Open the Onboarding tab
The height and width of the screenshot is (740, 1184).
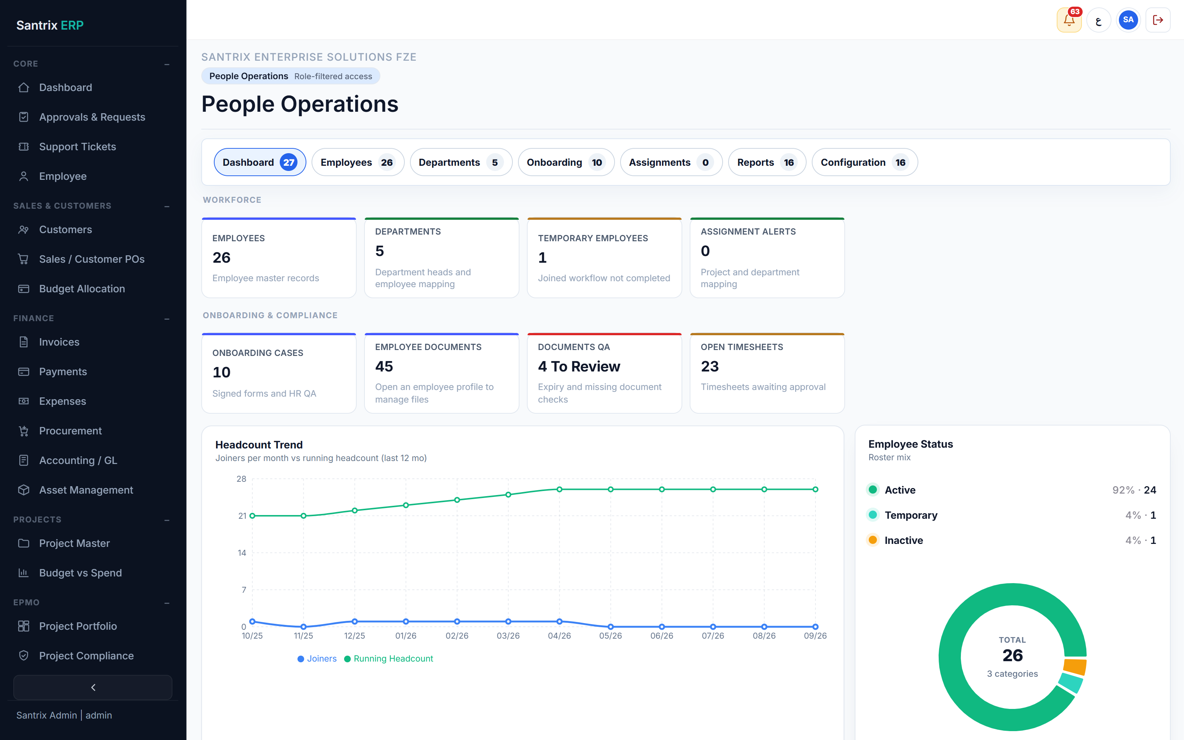[x=566, y=162]
